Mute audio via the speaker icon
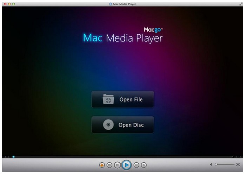The image size is (246, 175). 211,164
